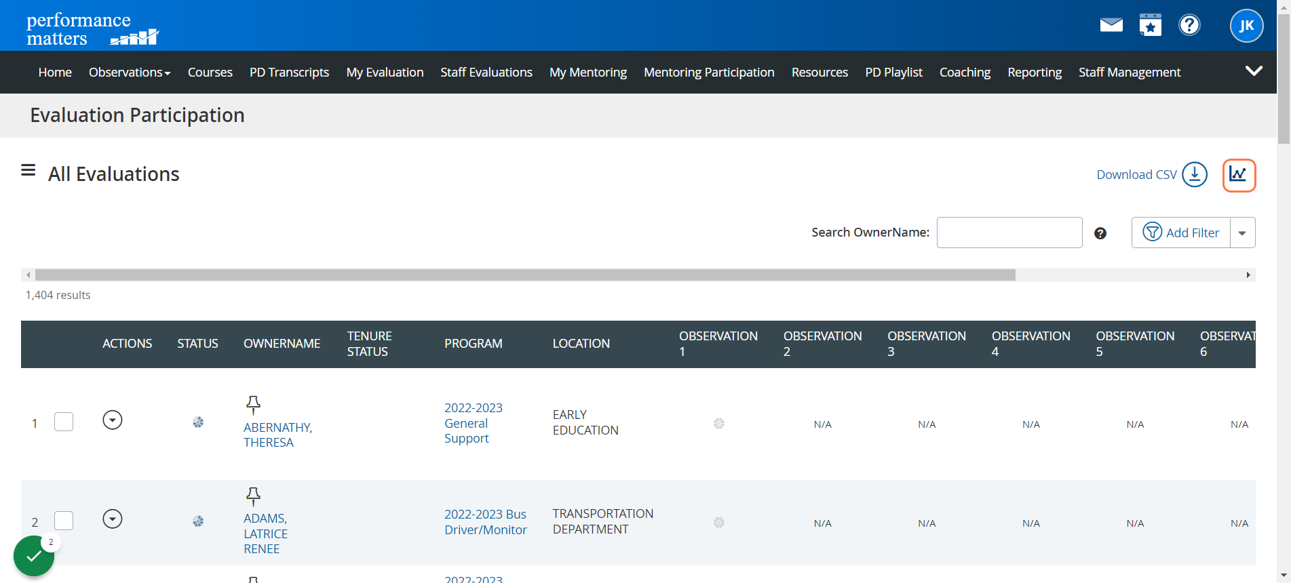Click the performance matters logo
This screenshot has height=583, width=1291.
click(92, 29)
